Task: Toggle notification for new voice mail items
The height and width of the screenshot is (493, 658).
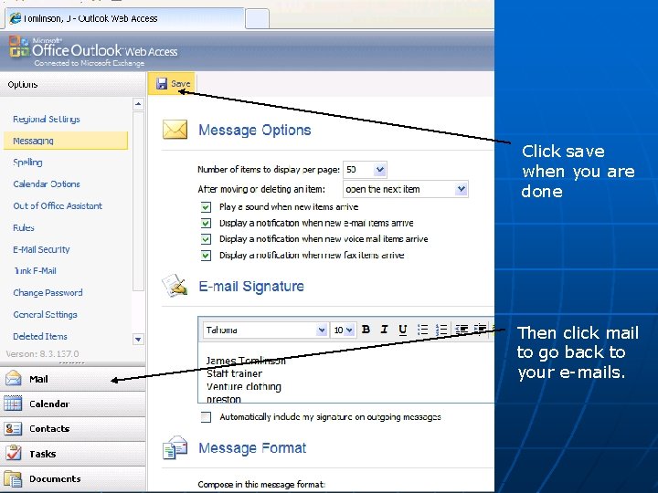Action: [x=206, y=239]
